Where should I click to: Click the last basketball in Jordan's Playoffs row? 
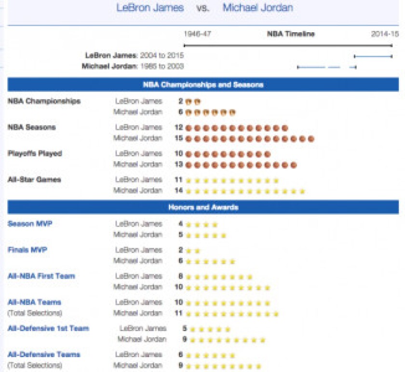[x=294, y=165]
